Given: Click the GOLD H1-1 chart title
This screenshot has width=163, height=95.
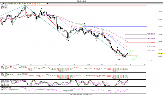Looking at the screenshot, I should (81, 1).
